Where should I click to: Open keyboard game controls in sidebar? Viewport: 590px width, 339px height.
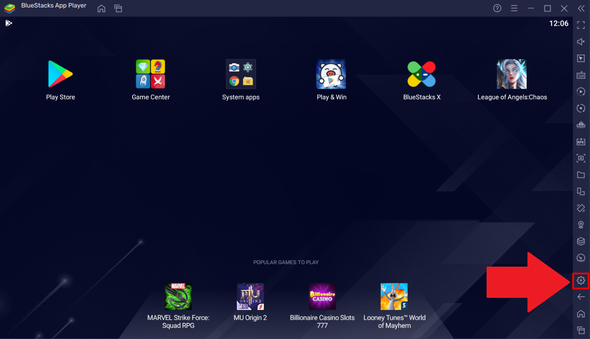pos(581,75)
